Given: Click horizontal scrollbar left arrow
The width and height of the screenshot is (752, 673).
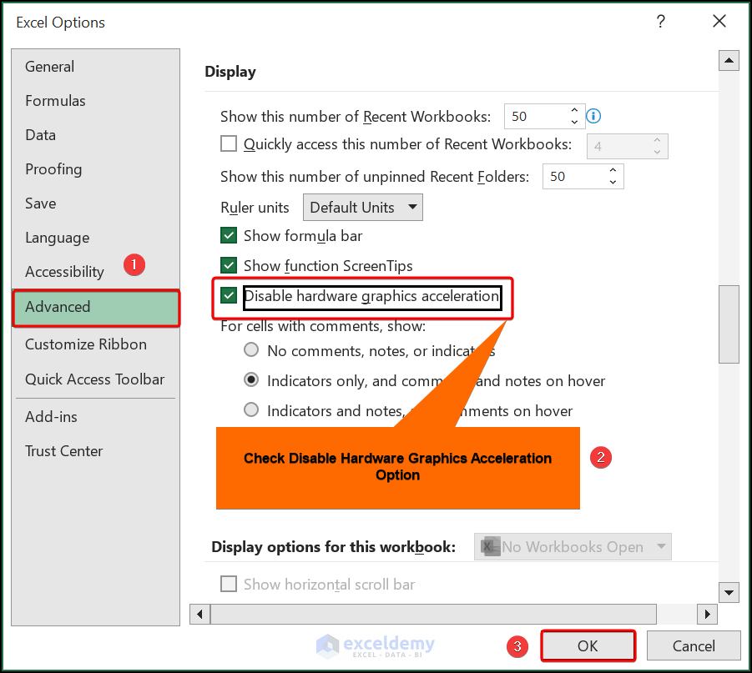Looking at the screenshot, I should click(x=200, y=614).
